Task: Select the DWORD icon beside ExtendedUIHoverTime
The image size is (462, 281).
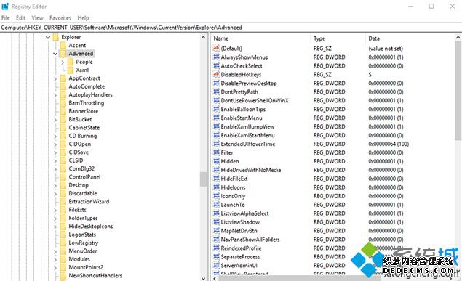Action: pyautogui.click(x=217, y=144)
